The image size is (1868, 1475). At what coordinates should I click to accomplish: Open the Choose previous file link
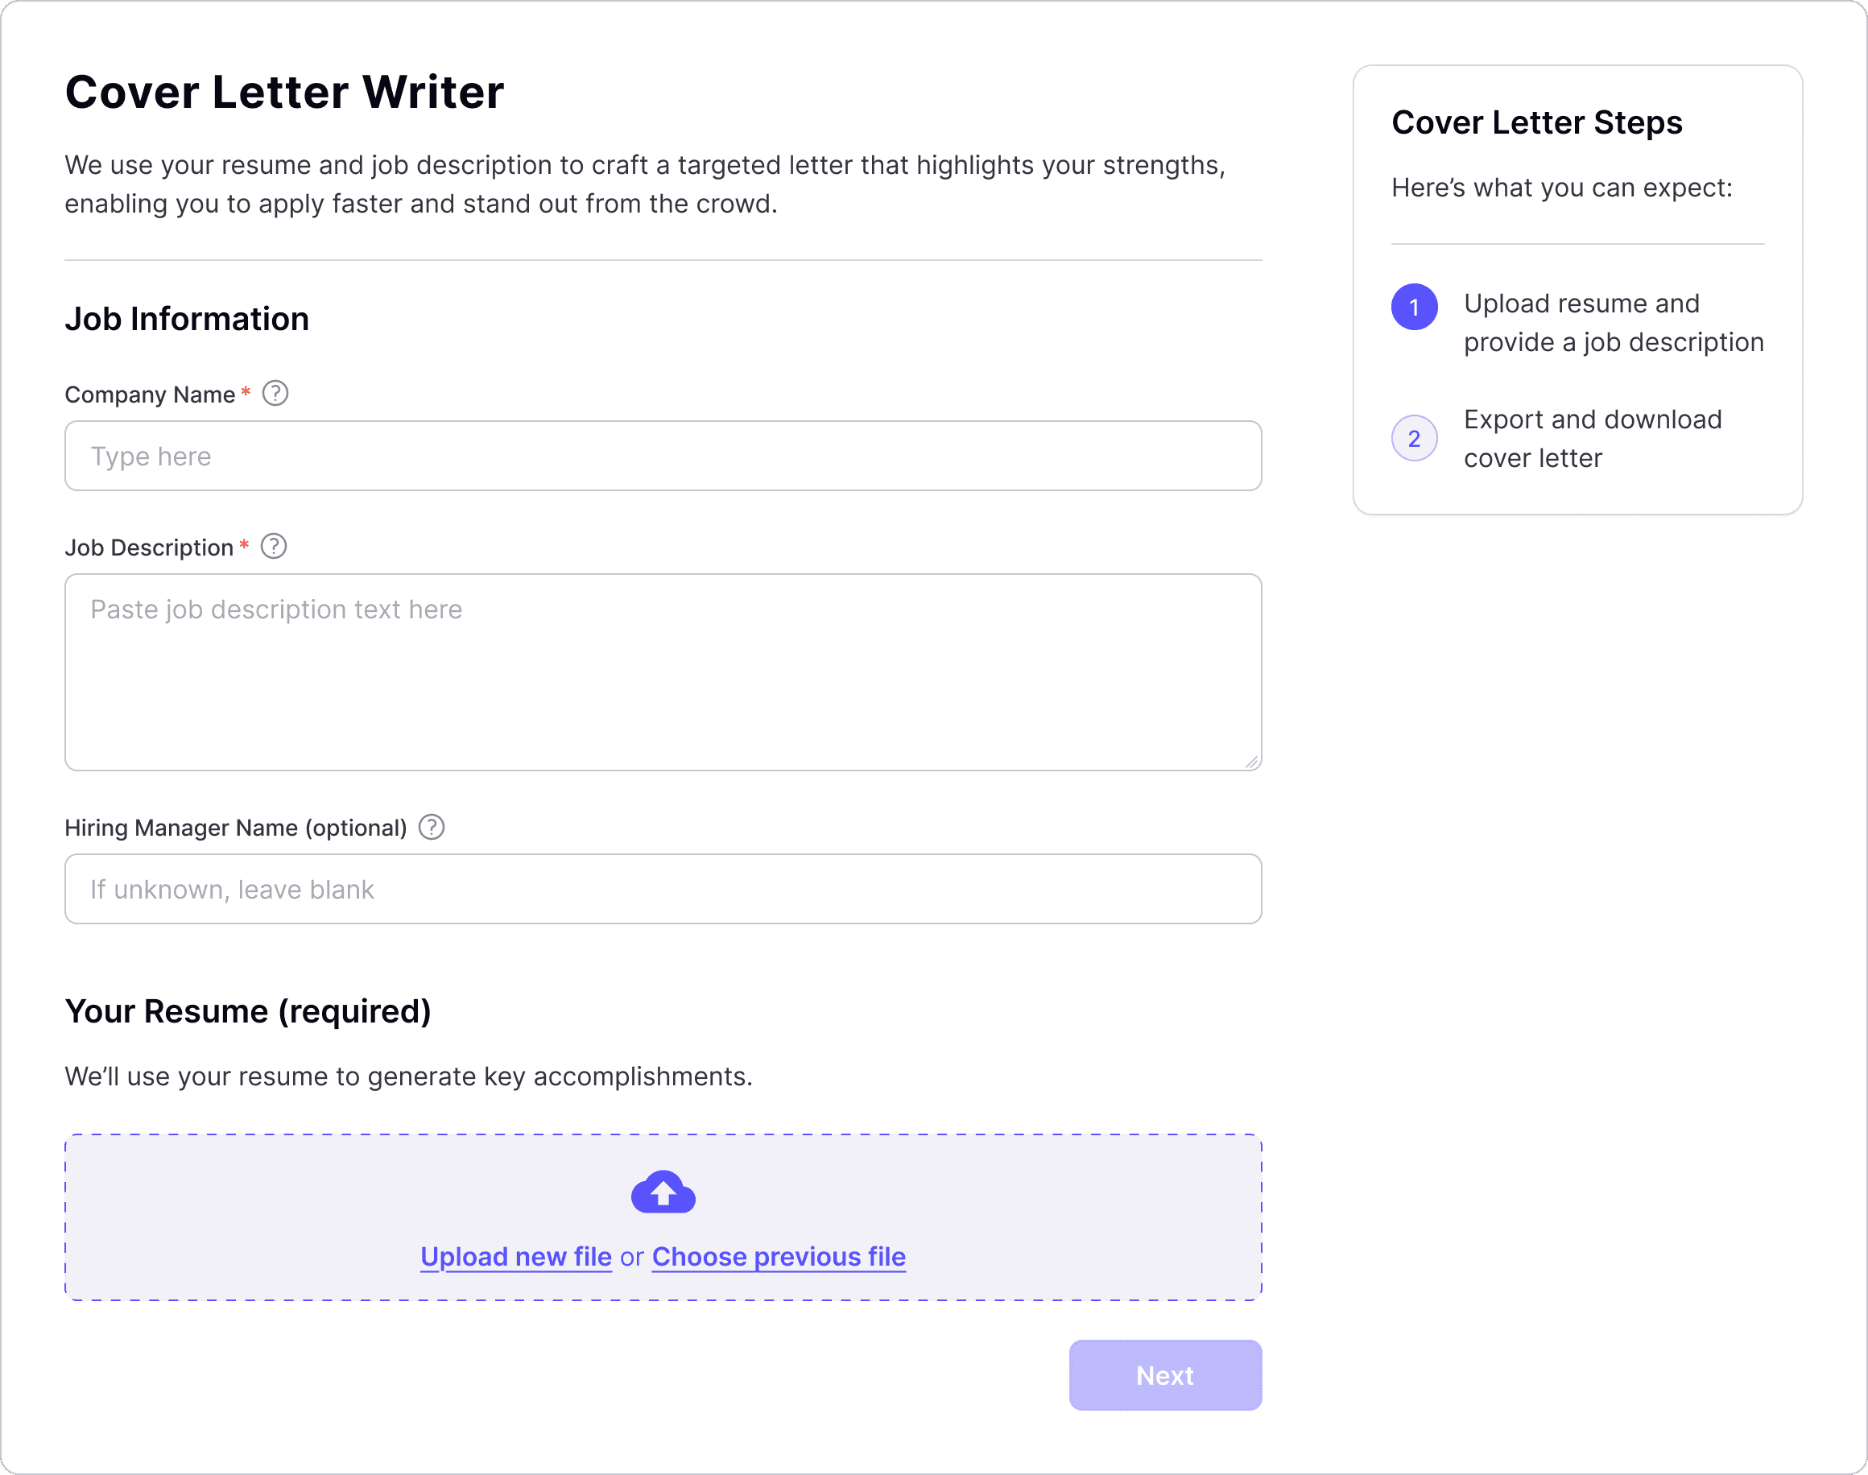point(778,1257)
